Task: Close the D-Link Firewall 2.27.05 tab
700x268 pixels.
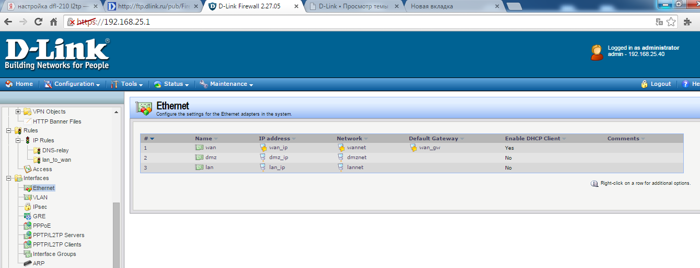Action: [x=296, y=7]
